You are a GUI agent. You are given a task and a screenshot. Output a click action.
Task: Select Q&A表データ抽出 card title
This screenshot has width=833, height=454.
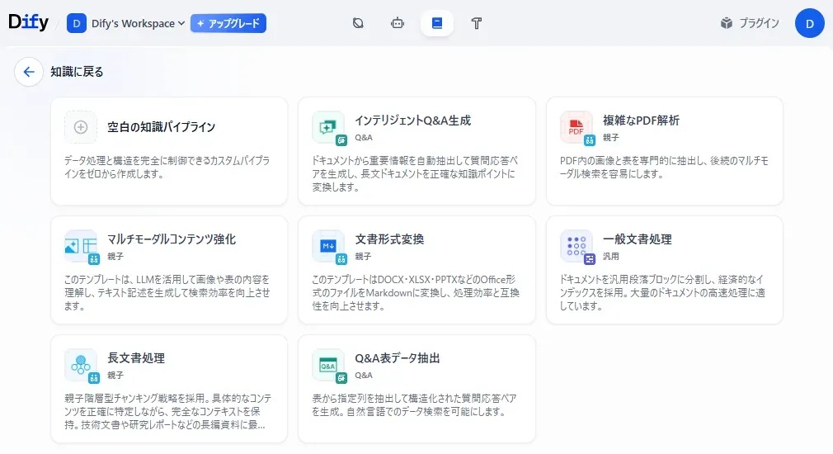(398, 358)
